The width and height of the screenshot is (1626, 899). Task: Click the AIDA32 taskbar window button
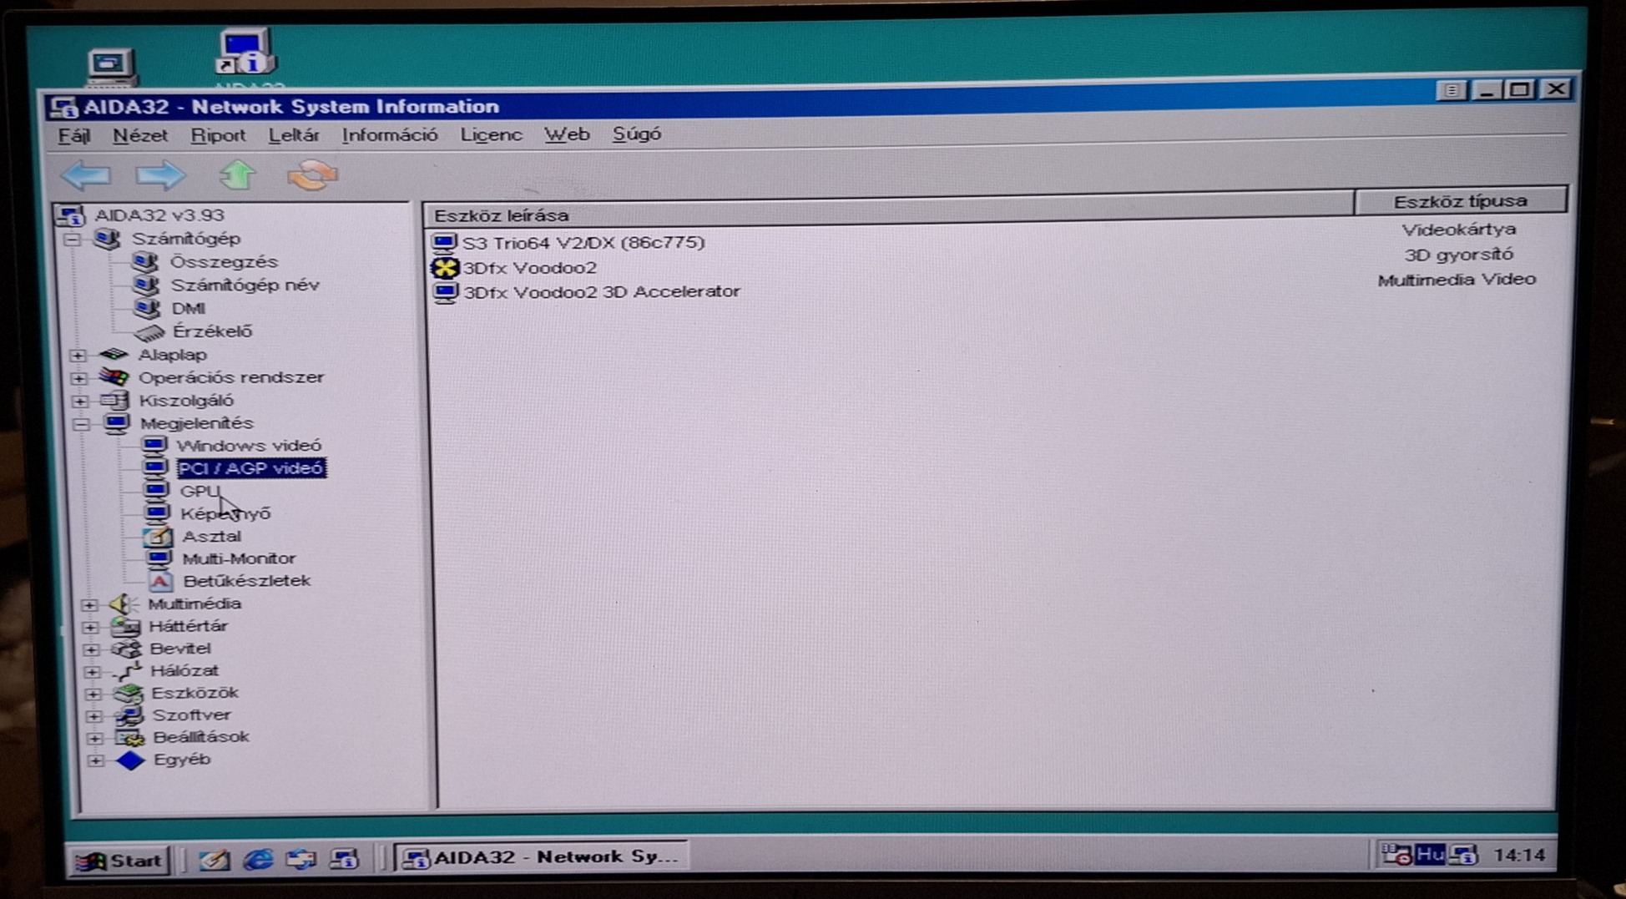click(542, 856)
